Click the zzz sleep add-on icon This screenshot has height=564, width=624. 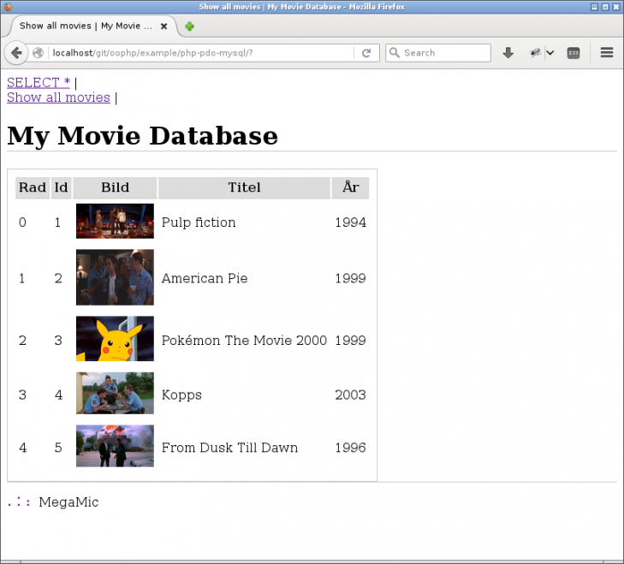573,53
